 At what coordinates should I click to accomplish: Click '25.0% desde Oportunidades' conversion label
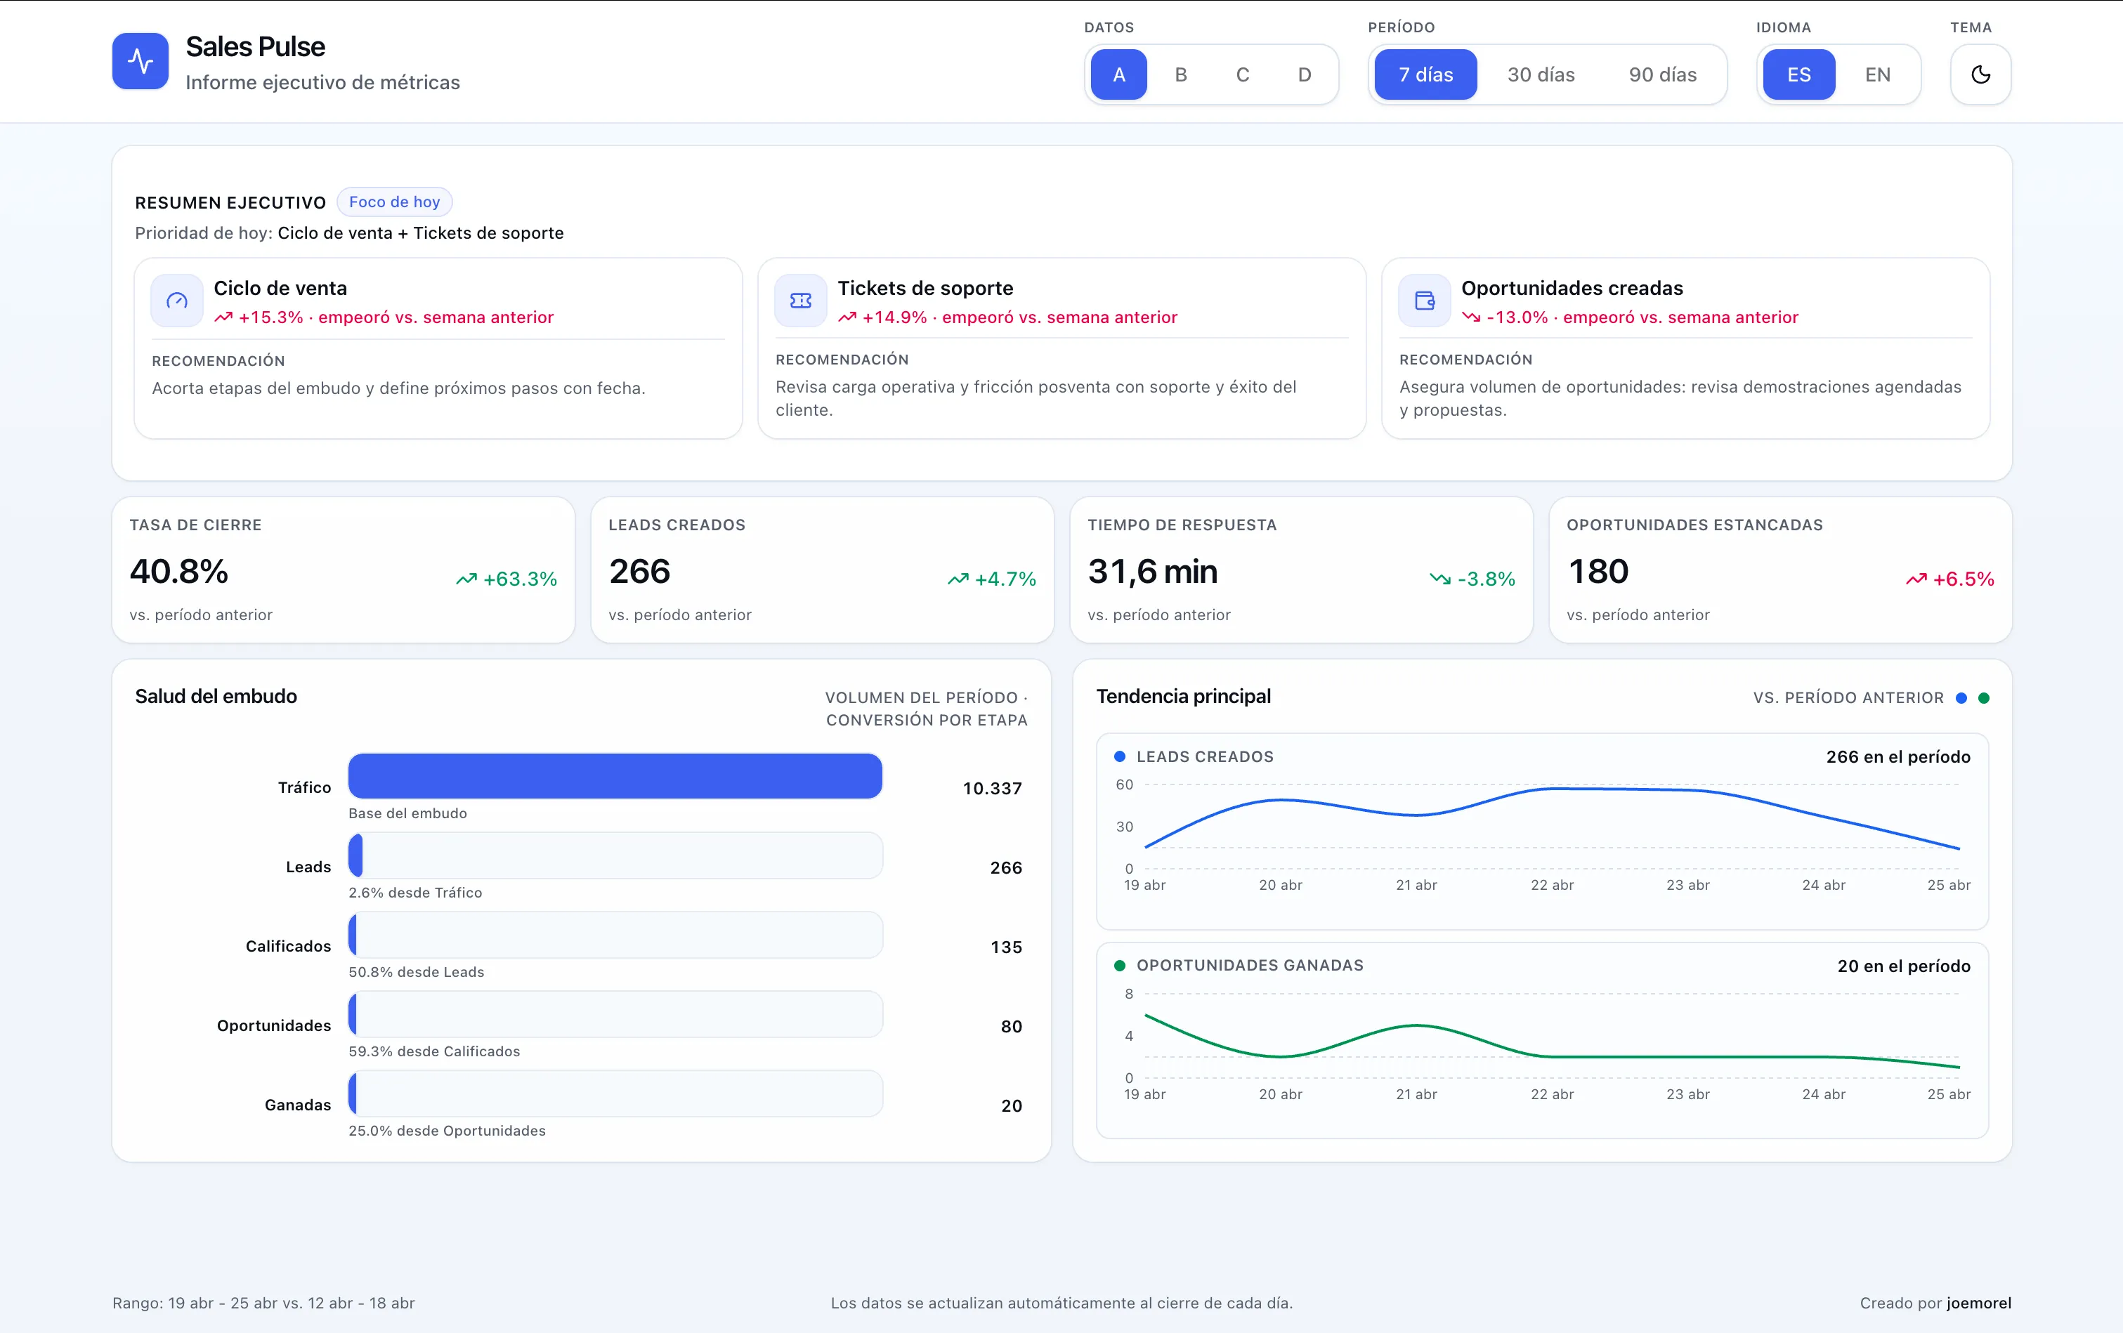coord(447,1130)
